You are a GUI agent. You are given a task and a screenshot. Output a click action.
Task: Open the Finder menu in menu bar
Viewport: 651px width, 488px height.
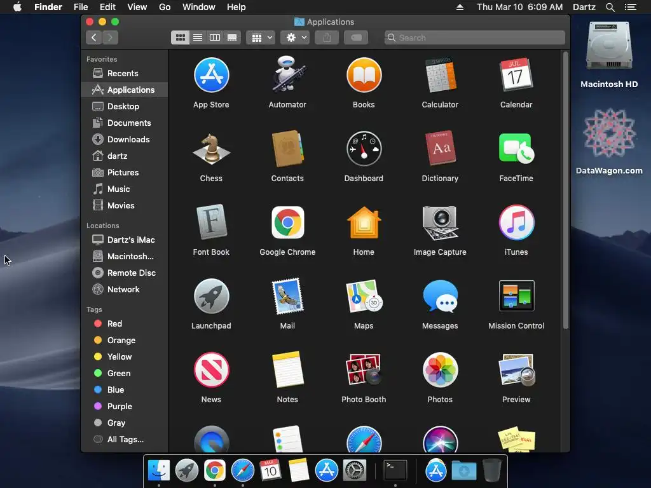click(x=48, y=7)
